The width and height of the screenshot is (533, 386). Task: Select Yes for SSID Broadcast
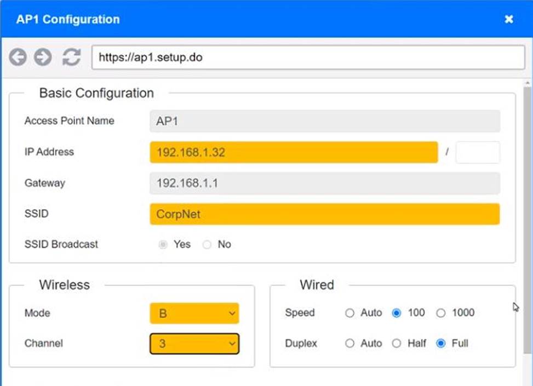coord(163,245)
